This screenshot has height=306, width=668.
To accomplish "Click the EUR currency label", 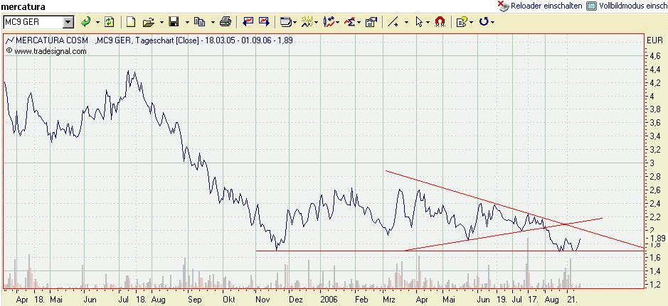I will [x=654, y=40].
